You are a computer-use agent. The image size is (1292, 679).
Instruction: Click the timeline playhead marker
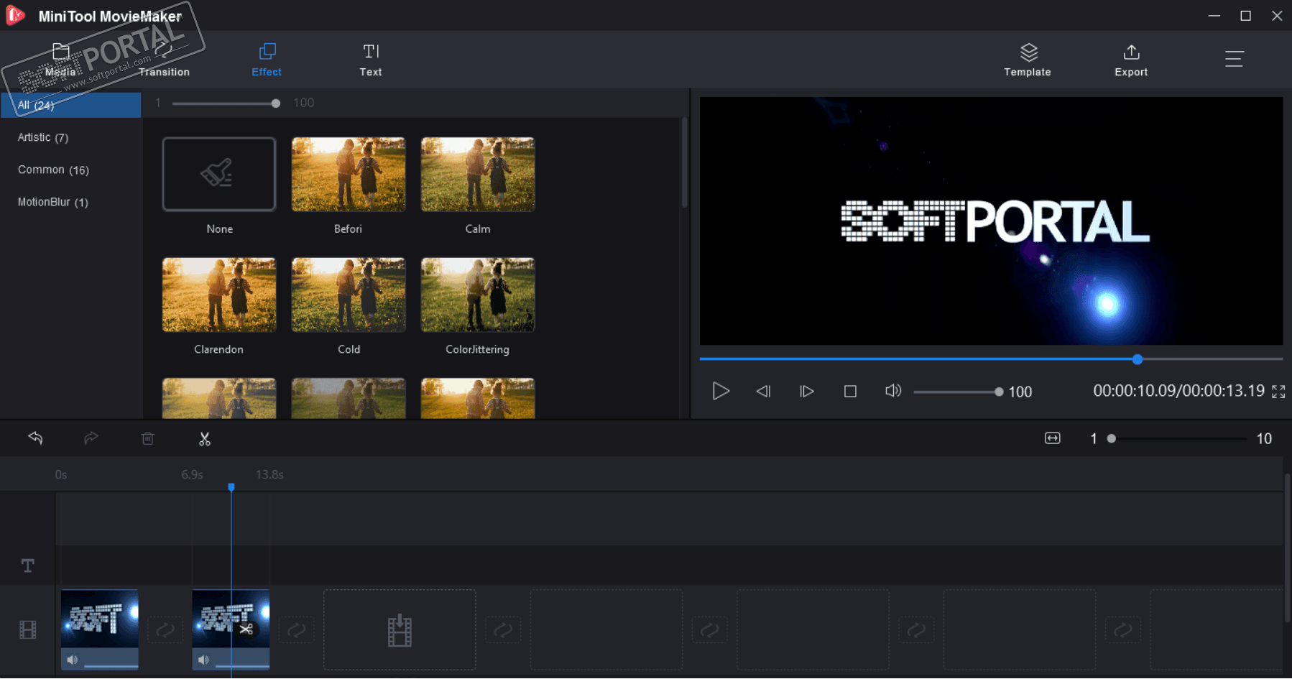[x=231, y=487]
